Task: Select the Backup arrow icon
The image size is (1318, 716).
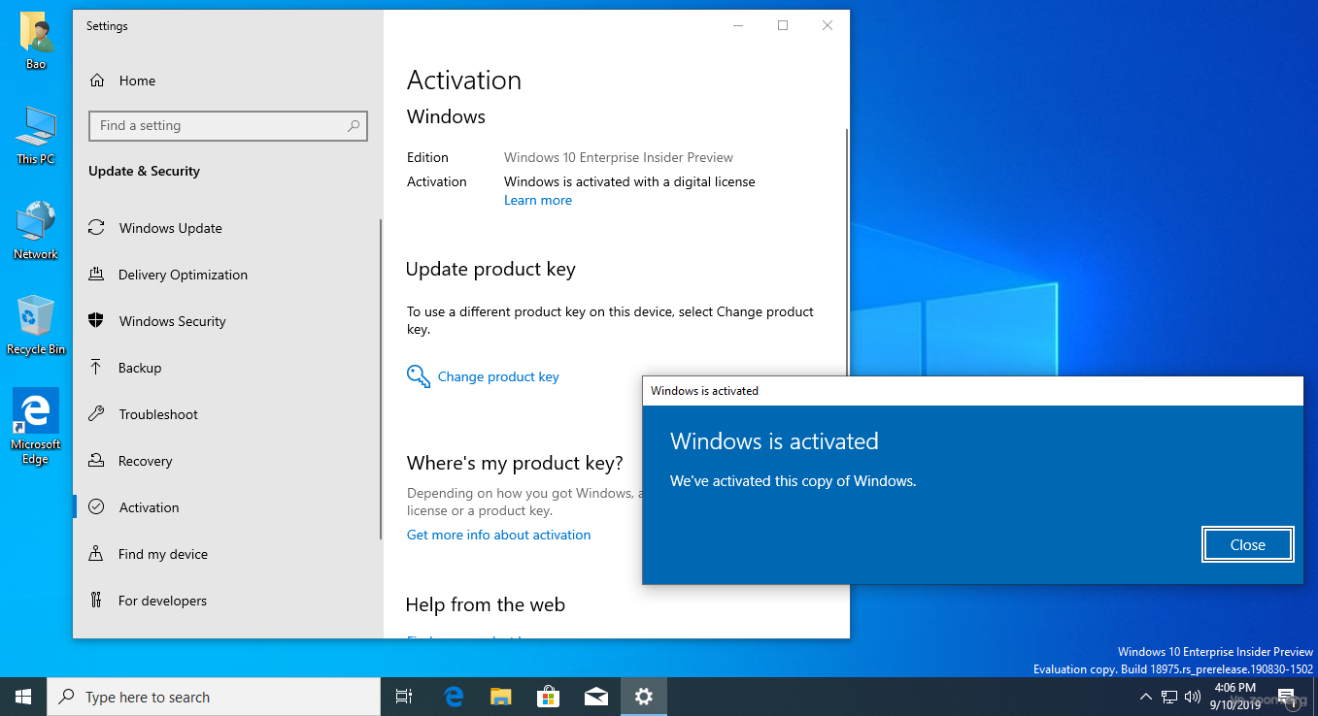Action: click(x=96, y=368)
